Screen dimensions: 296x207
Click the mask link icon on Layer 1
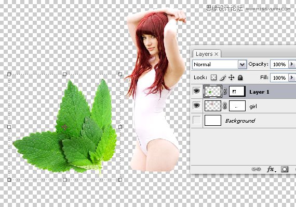(x=225, y=91)
